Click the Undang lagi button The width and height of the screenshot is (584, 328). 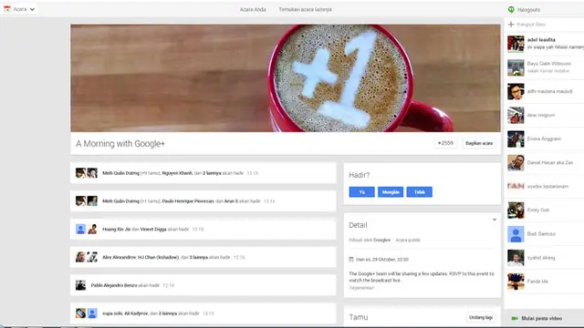pos(481,317)
